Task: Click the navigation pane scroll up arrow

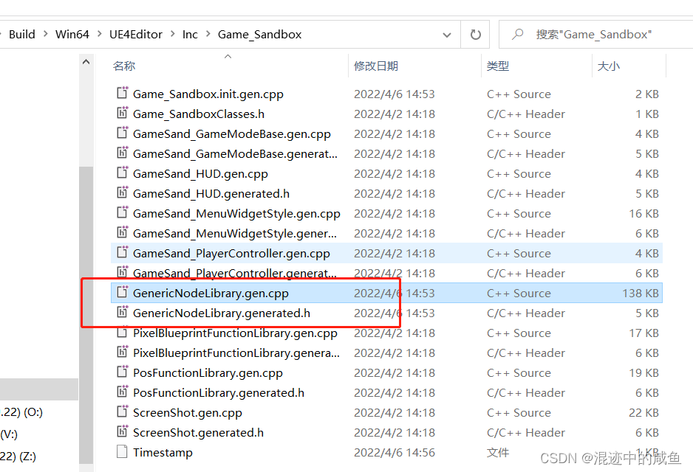Action: pos(86,62)
